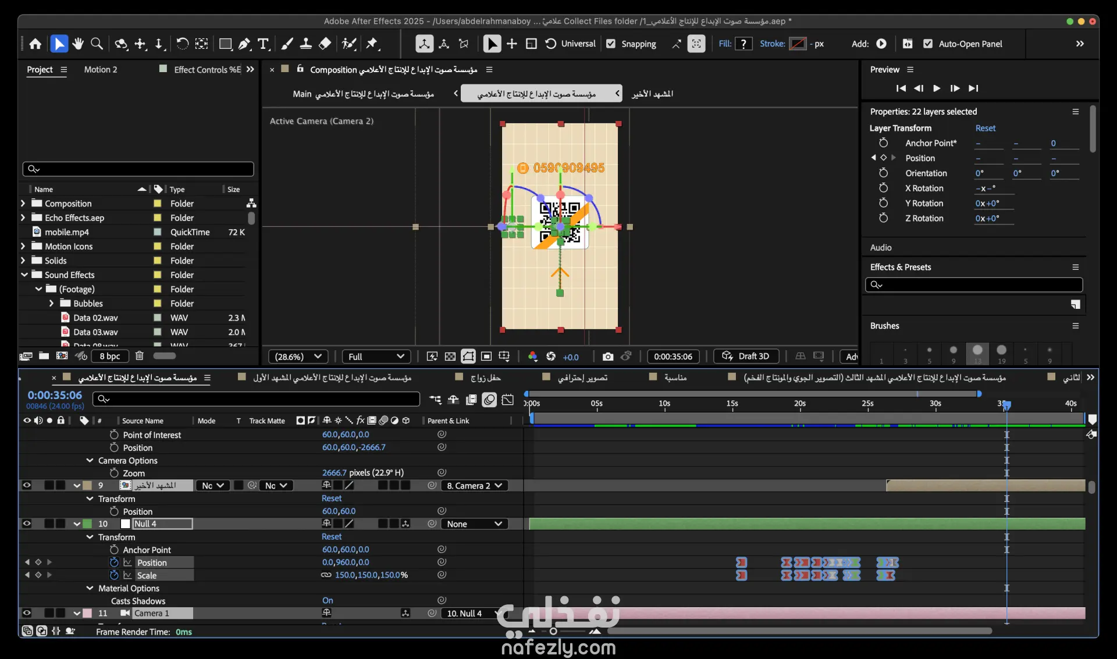Viewport: 1117px width, 659px height.
Task: Delete selected project item with trash icon
Action: click(x=139, y=355)
